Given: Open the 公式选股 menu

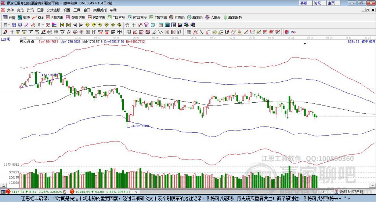Looking at the screenshot, I should (x=53, y=10).
